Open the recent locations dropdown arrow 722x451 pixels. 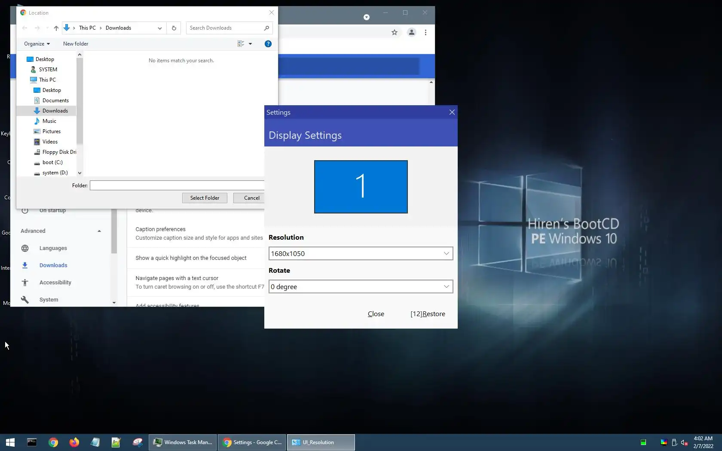pyautogui.click(x=47, y=28)
